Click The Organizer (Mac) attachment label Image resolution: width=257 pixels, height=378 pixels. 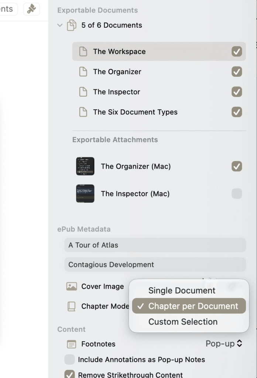pos(136,166)
